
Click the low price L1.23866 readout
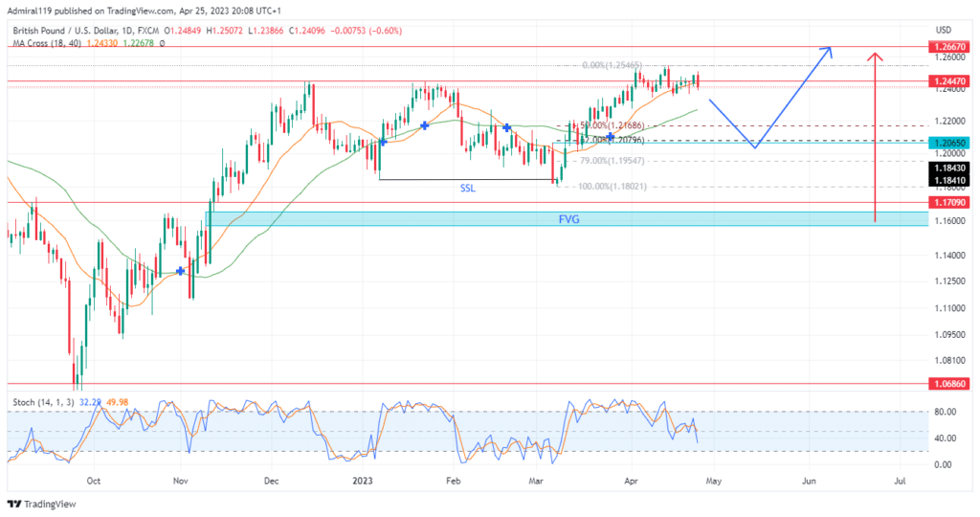266,30
